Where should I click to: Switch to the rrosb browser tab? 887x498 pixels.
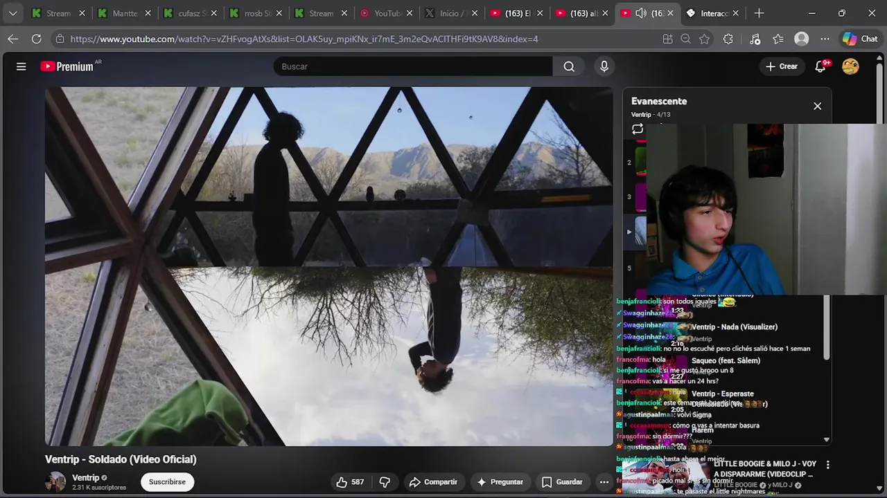pyautogui.click(x=255, y=13)
